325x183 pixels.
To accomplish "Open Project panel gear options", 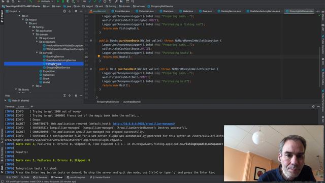I will [76, 11].
